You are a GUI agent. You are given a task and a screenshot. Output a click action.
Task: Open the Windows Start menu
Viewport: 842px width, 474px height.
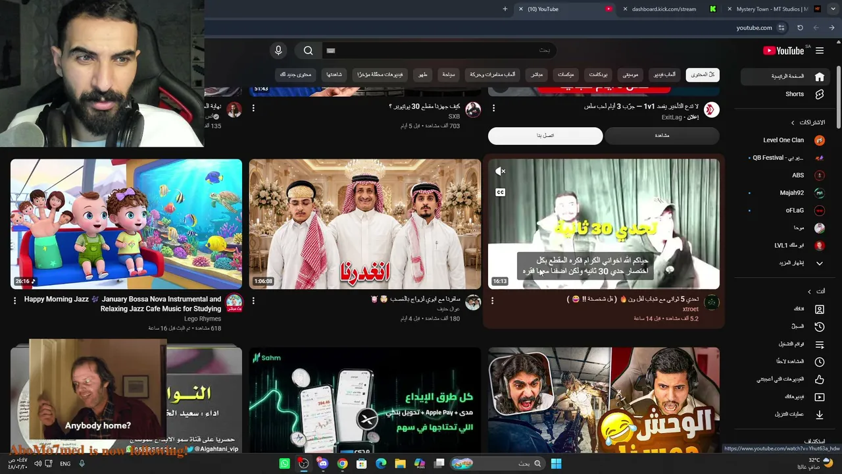tap(556, 463)
